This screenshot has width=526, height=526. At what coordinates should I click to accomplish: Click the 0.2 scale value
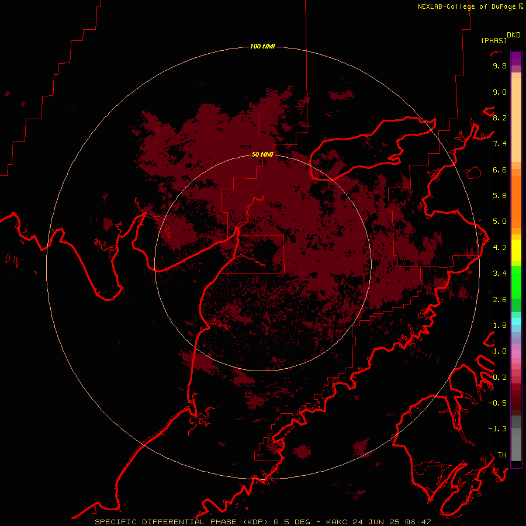[x=500, y=378]
